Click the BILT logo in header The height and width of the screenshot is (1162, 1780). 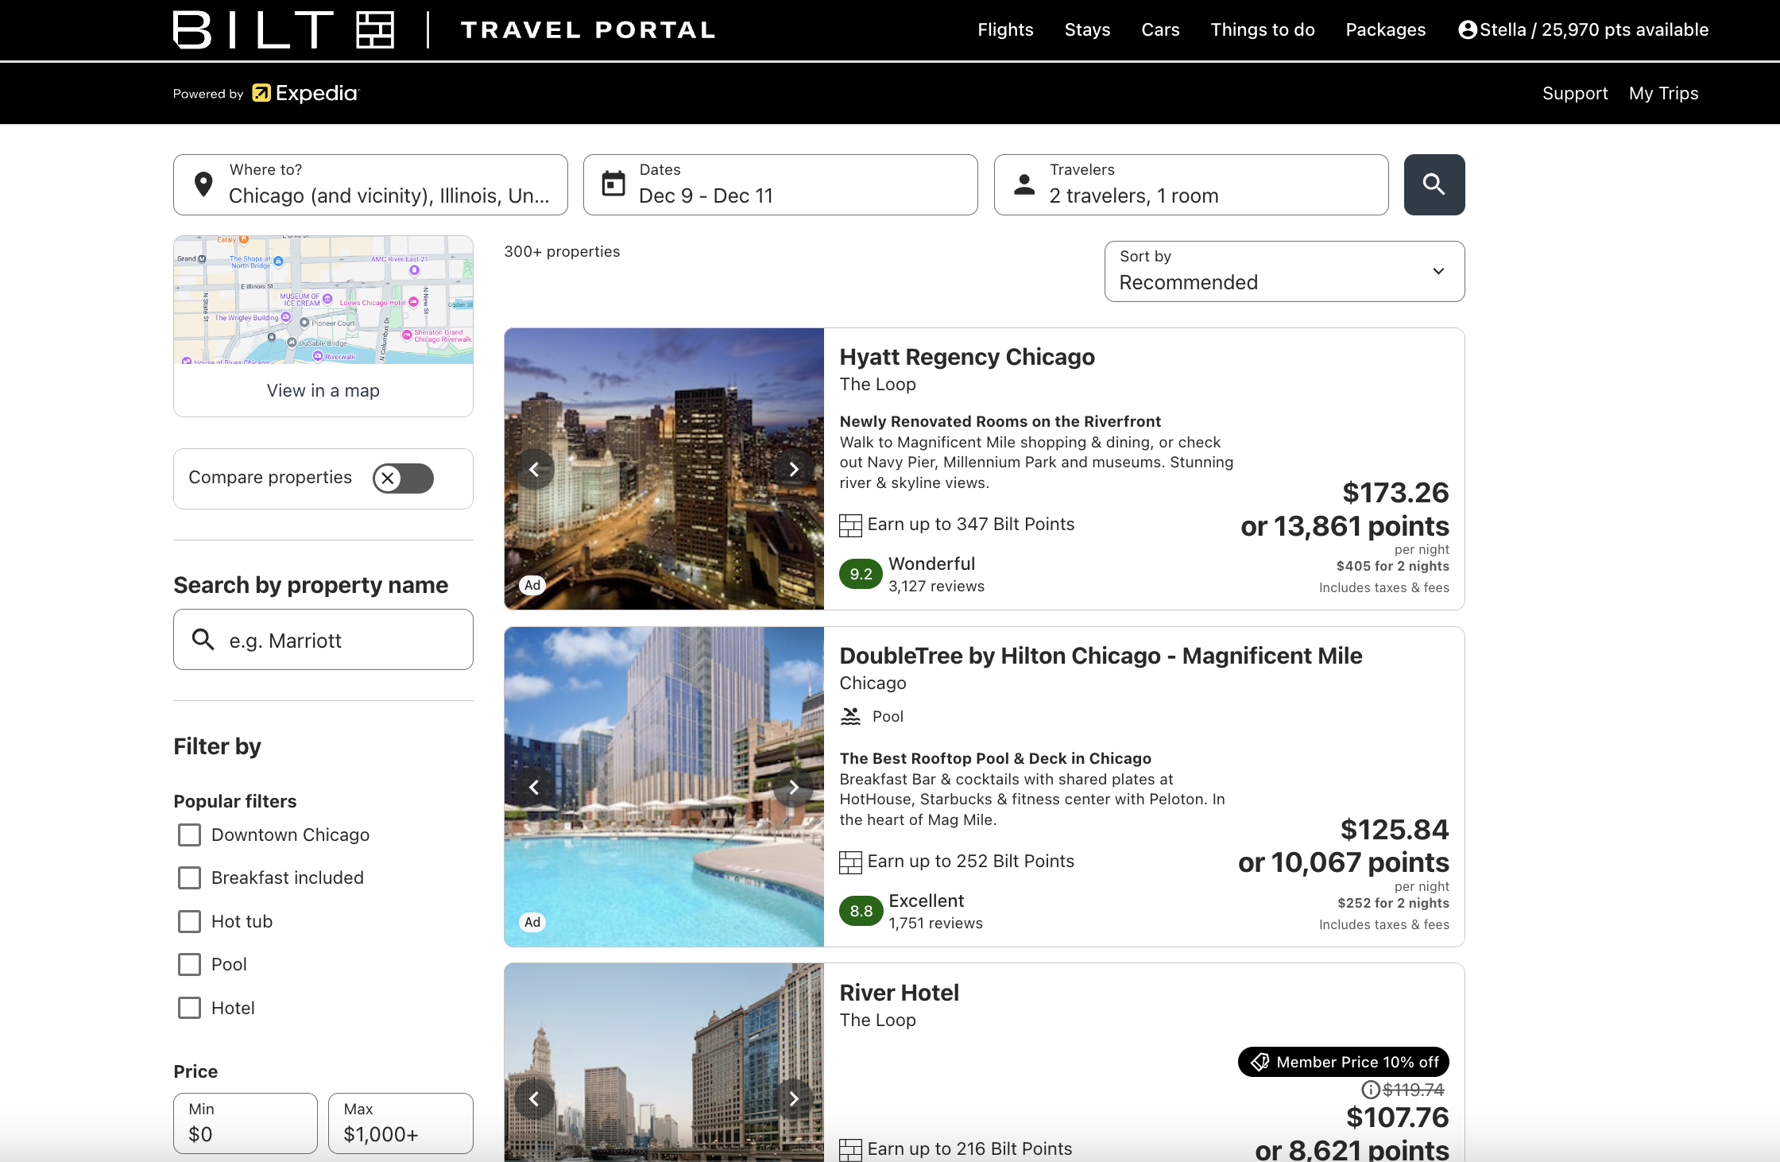(284, 29)
